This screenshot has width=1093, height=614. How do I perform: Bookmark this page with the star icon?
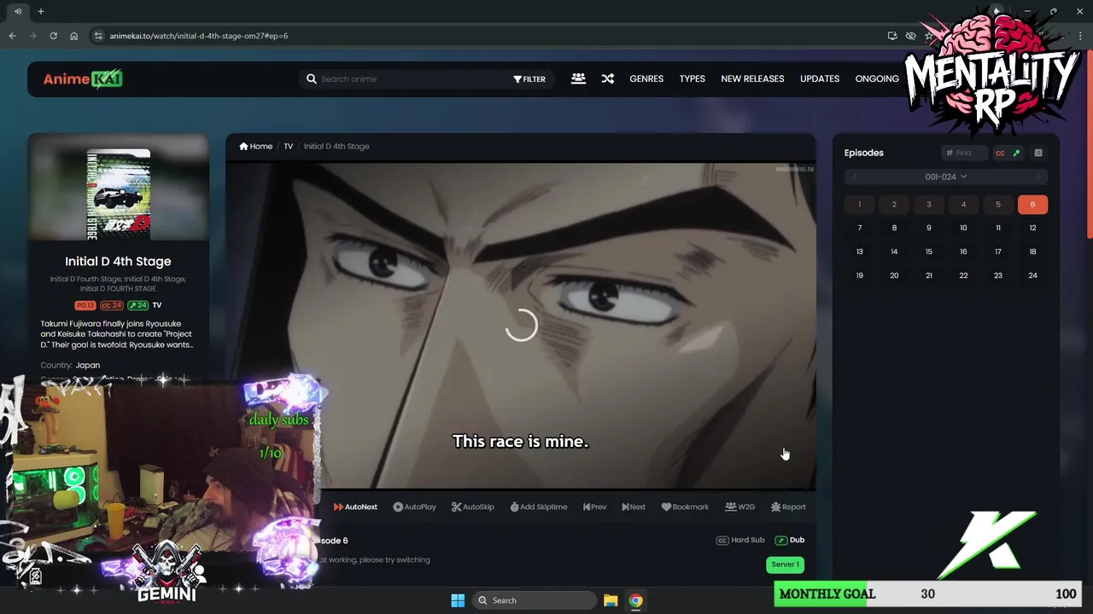pos(929,36)
